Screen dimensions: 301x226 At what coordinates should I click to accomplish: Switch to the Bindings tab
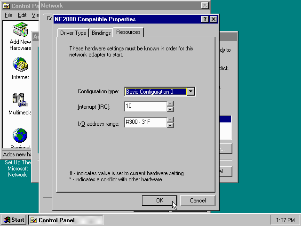(101, 33)
